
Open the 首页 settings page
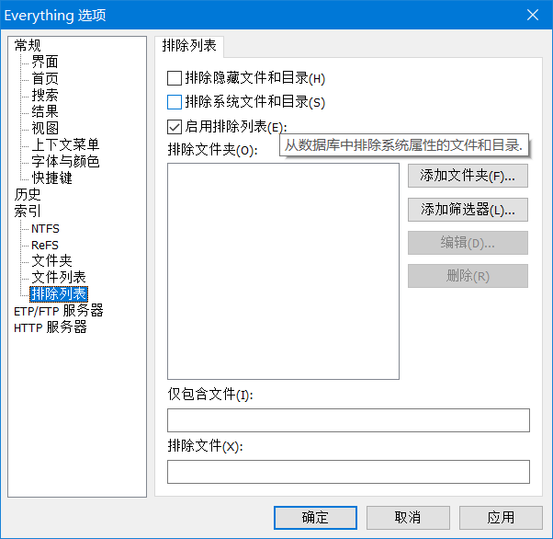click(45, 78)
